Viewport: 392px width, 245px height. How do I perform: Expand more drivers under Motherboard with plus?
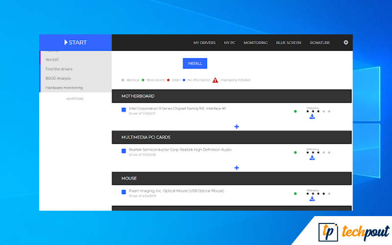pyautogui.click(x=237, y=126)
